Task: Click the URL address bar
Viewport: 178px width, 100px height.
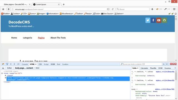Action: pos(61,9)
